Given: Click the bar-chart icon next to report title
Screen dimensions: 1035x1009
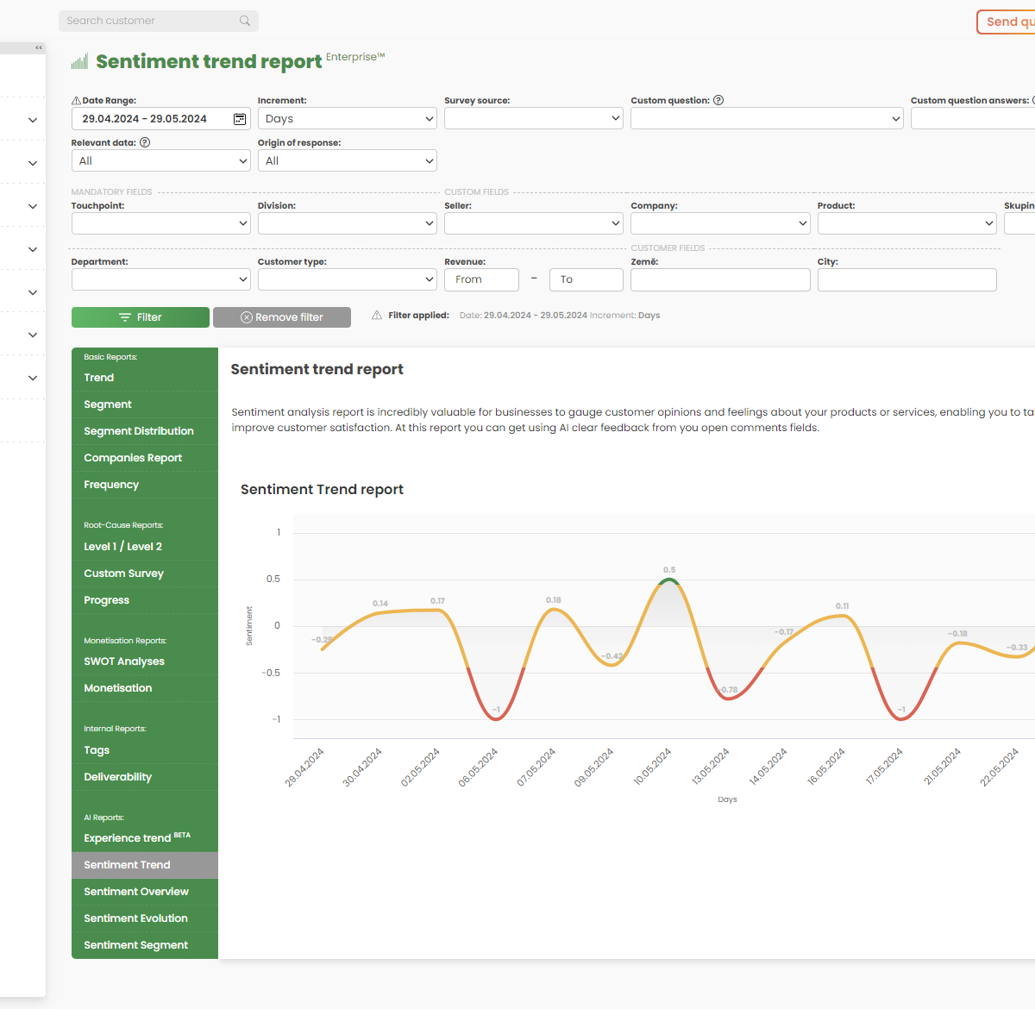Looking at the screenshot, I should tap(78, 60).
